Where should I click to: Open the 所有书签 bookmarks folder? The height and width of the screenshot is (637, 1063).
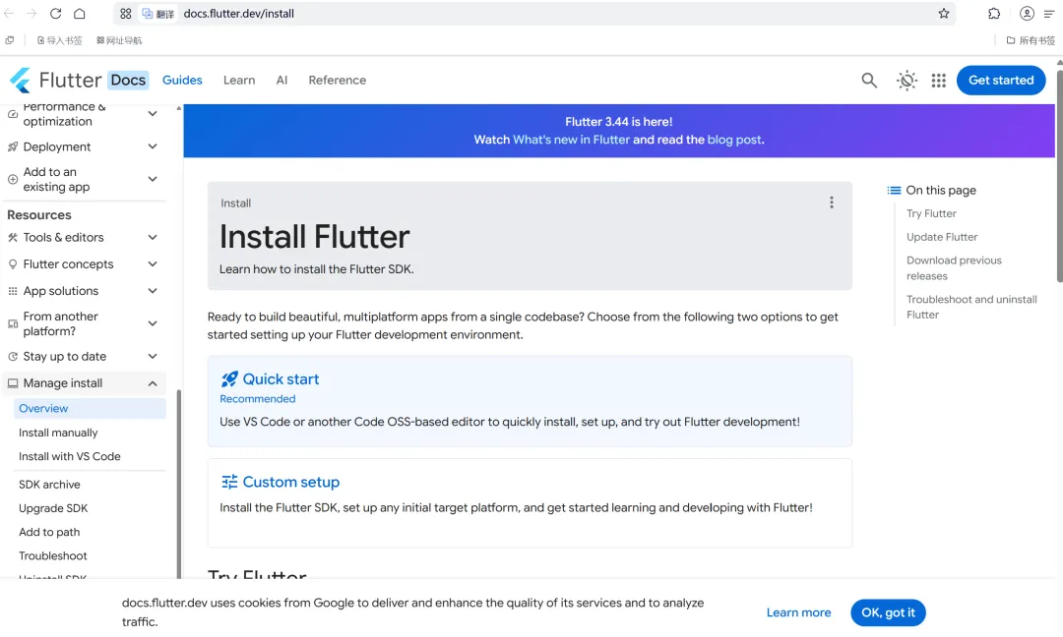[x=1032, y=40]
